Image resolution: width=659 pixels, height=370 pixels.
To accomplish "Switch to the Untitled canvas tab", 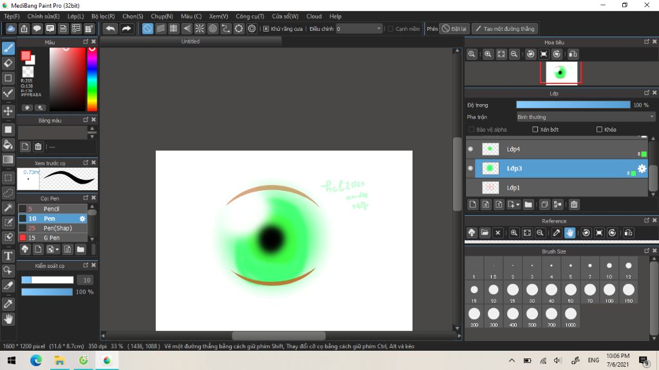I will [190, 42].
